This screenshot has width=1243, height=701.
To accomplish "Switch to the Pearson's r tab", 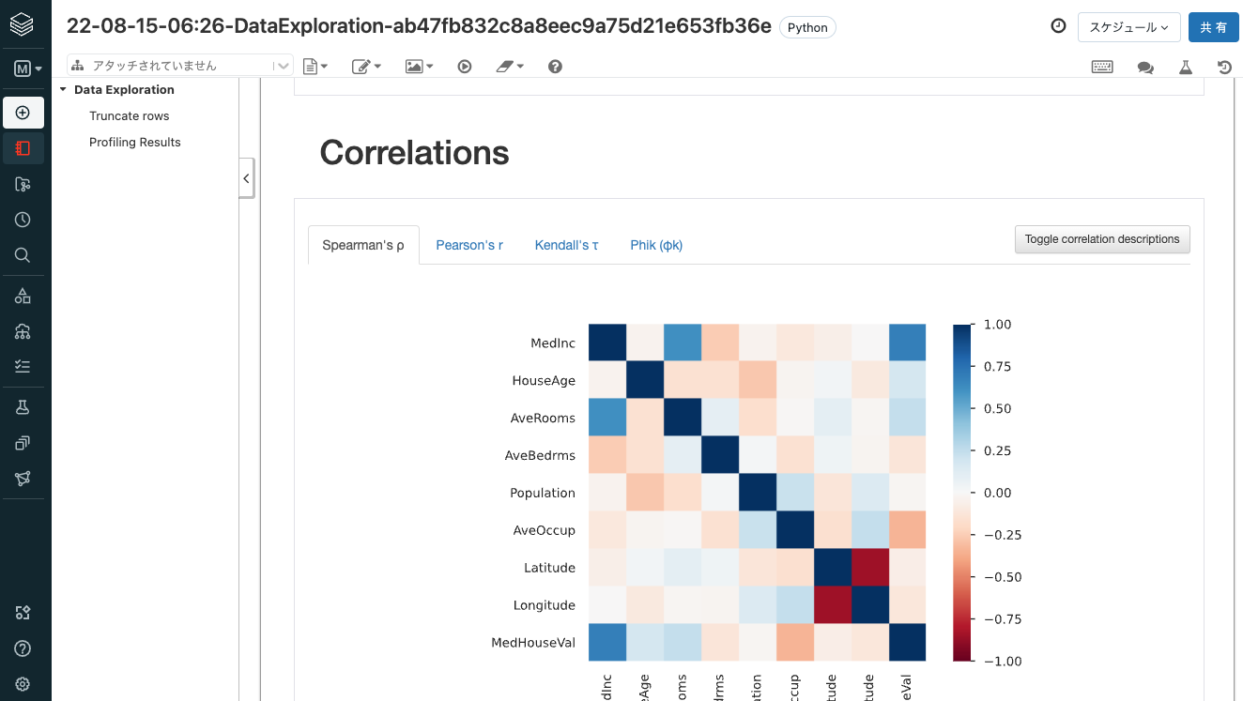I will click(469, 245).
